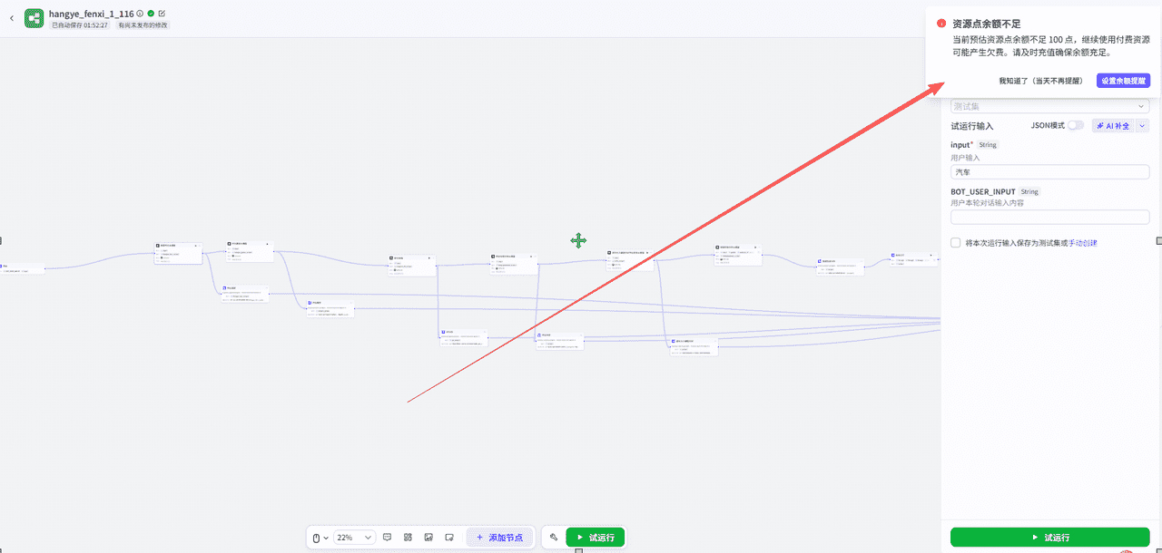Click the back arrow next to workflow icon
This screenshot has width=1162, height=553.
[12, 17]
